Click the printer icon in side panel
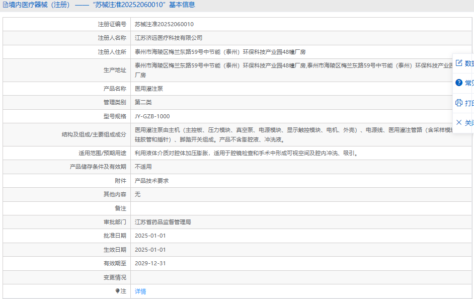Viewport: 474px width, 299px height. 458,103
